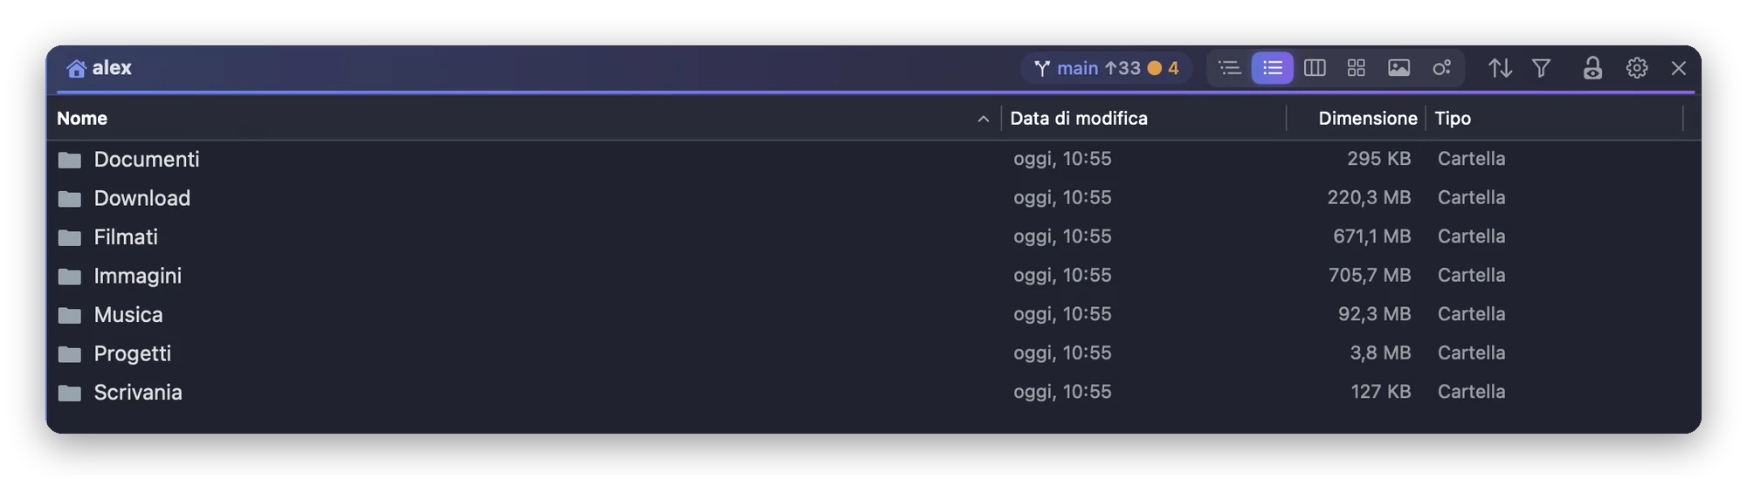The width and height of the screenshot is (1747, 479).
Task: Click the alex path title
Action: tap(112, 68)
